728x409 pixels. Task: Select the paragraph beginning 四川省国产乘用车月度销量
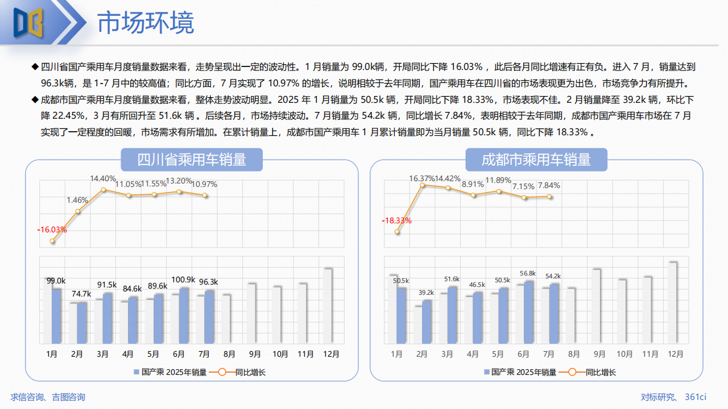coord(363,75)
